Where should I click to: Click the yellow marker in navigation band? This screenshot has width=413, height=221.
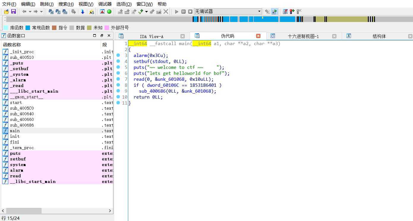(x=262, y=18)
